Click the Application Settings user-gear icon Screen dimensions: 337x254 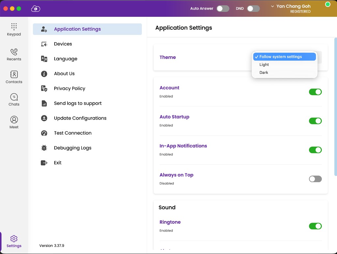click(44, 29)
